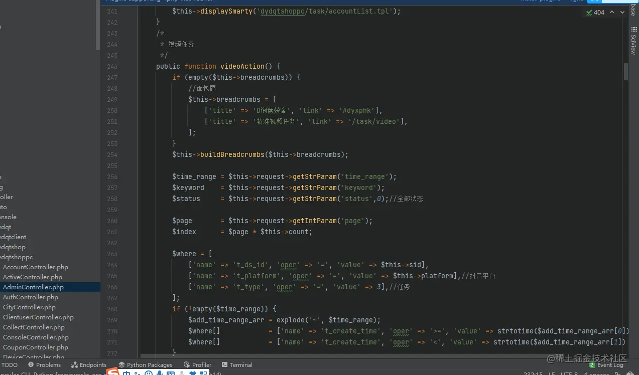Viewport: 639px width, 375px height.
Task: Click the $index variable on line 261
Action: 184,232
